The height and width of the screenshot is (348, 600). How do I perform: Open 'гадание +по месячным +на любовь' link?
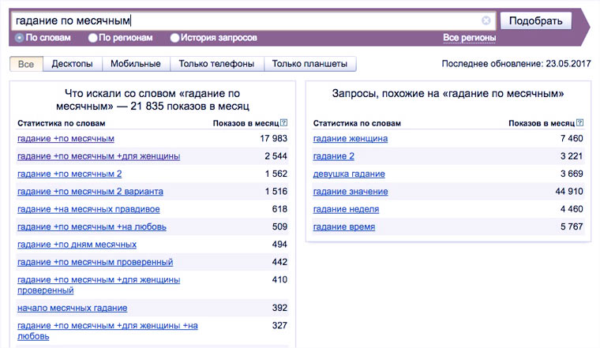click(92, 226)
